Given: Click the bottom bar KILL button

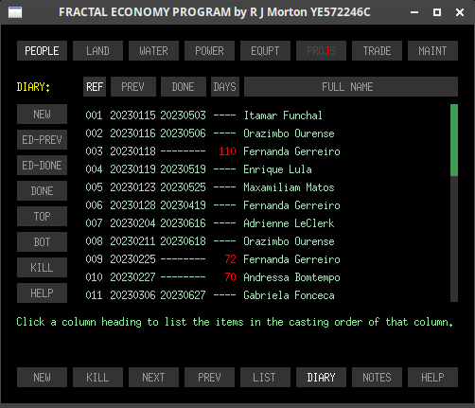Looking at the screenshot, I should pos(97,377).
